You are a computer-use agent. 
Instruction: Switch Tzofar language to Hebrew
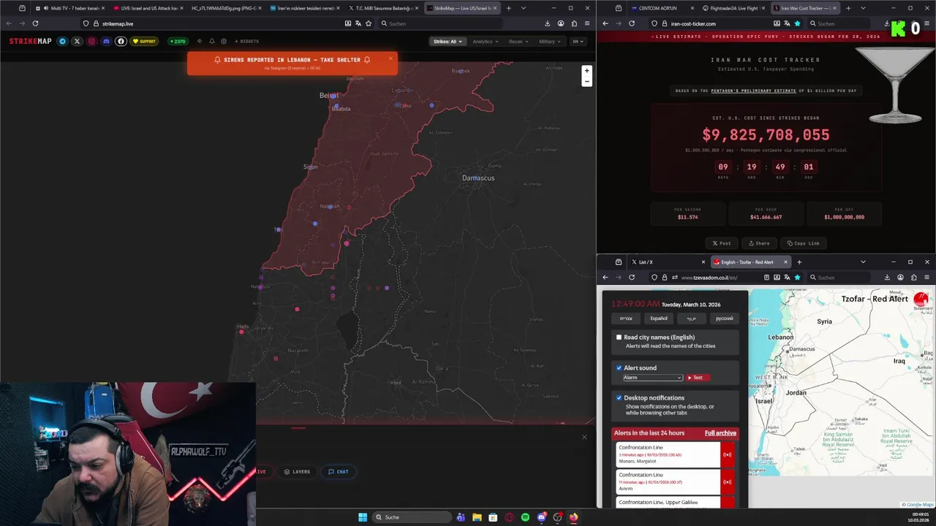(x=626, y=319)
